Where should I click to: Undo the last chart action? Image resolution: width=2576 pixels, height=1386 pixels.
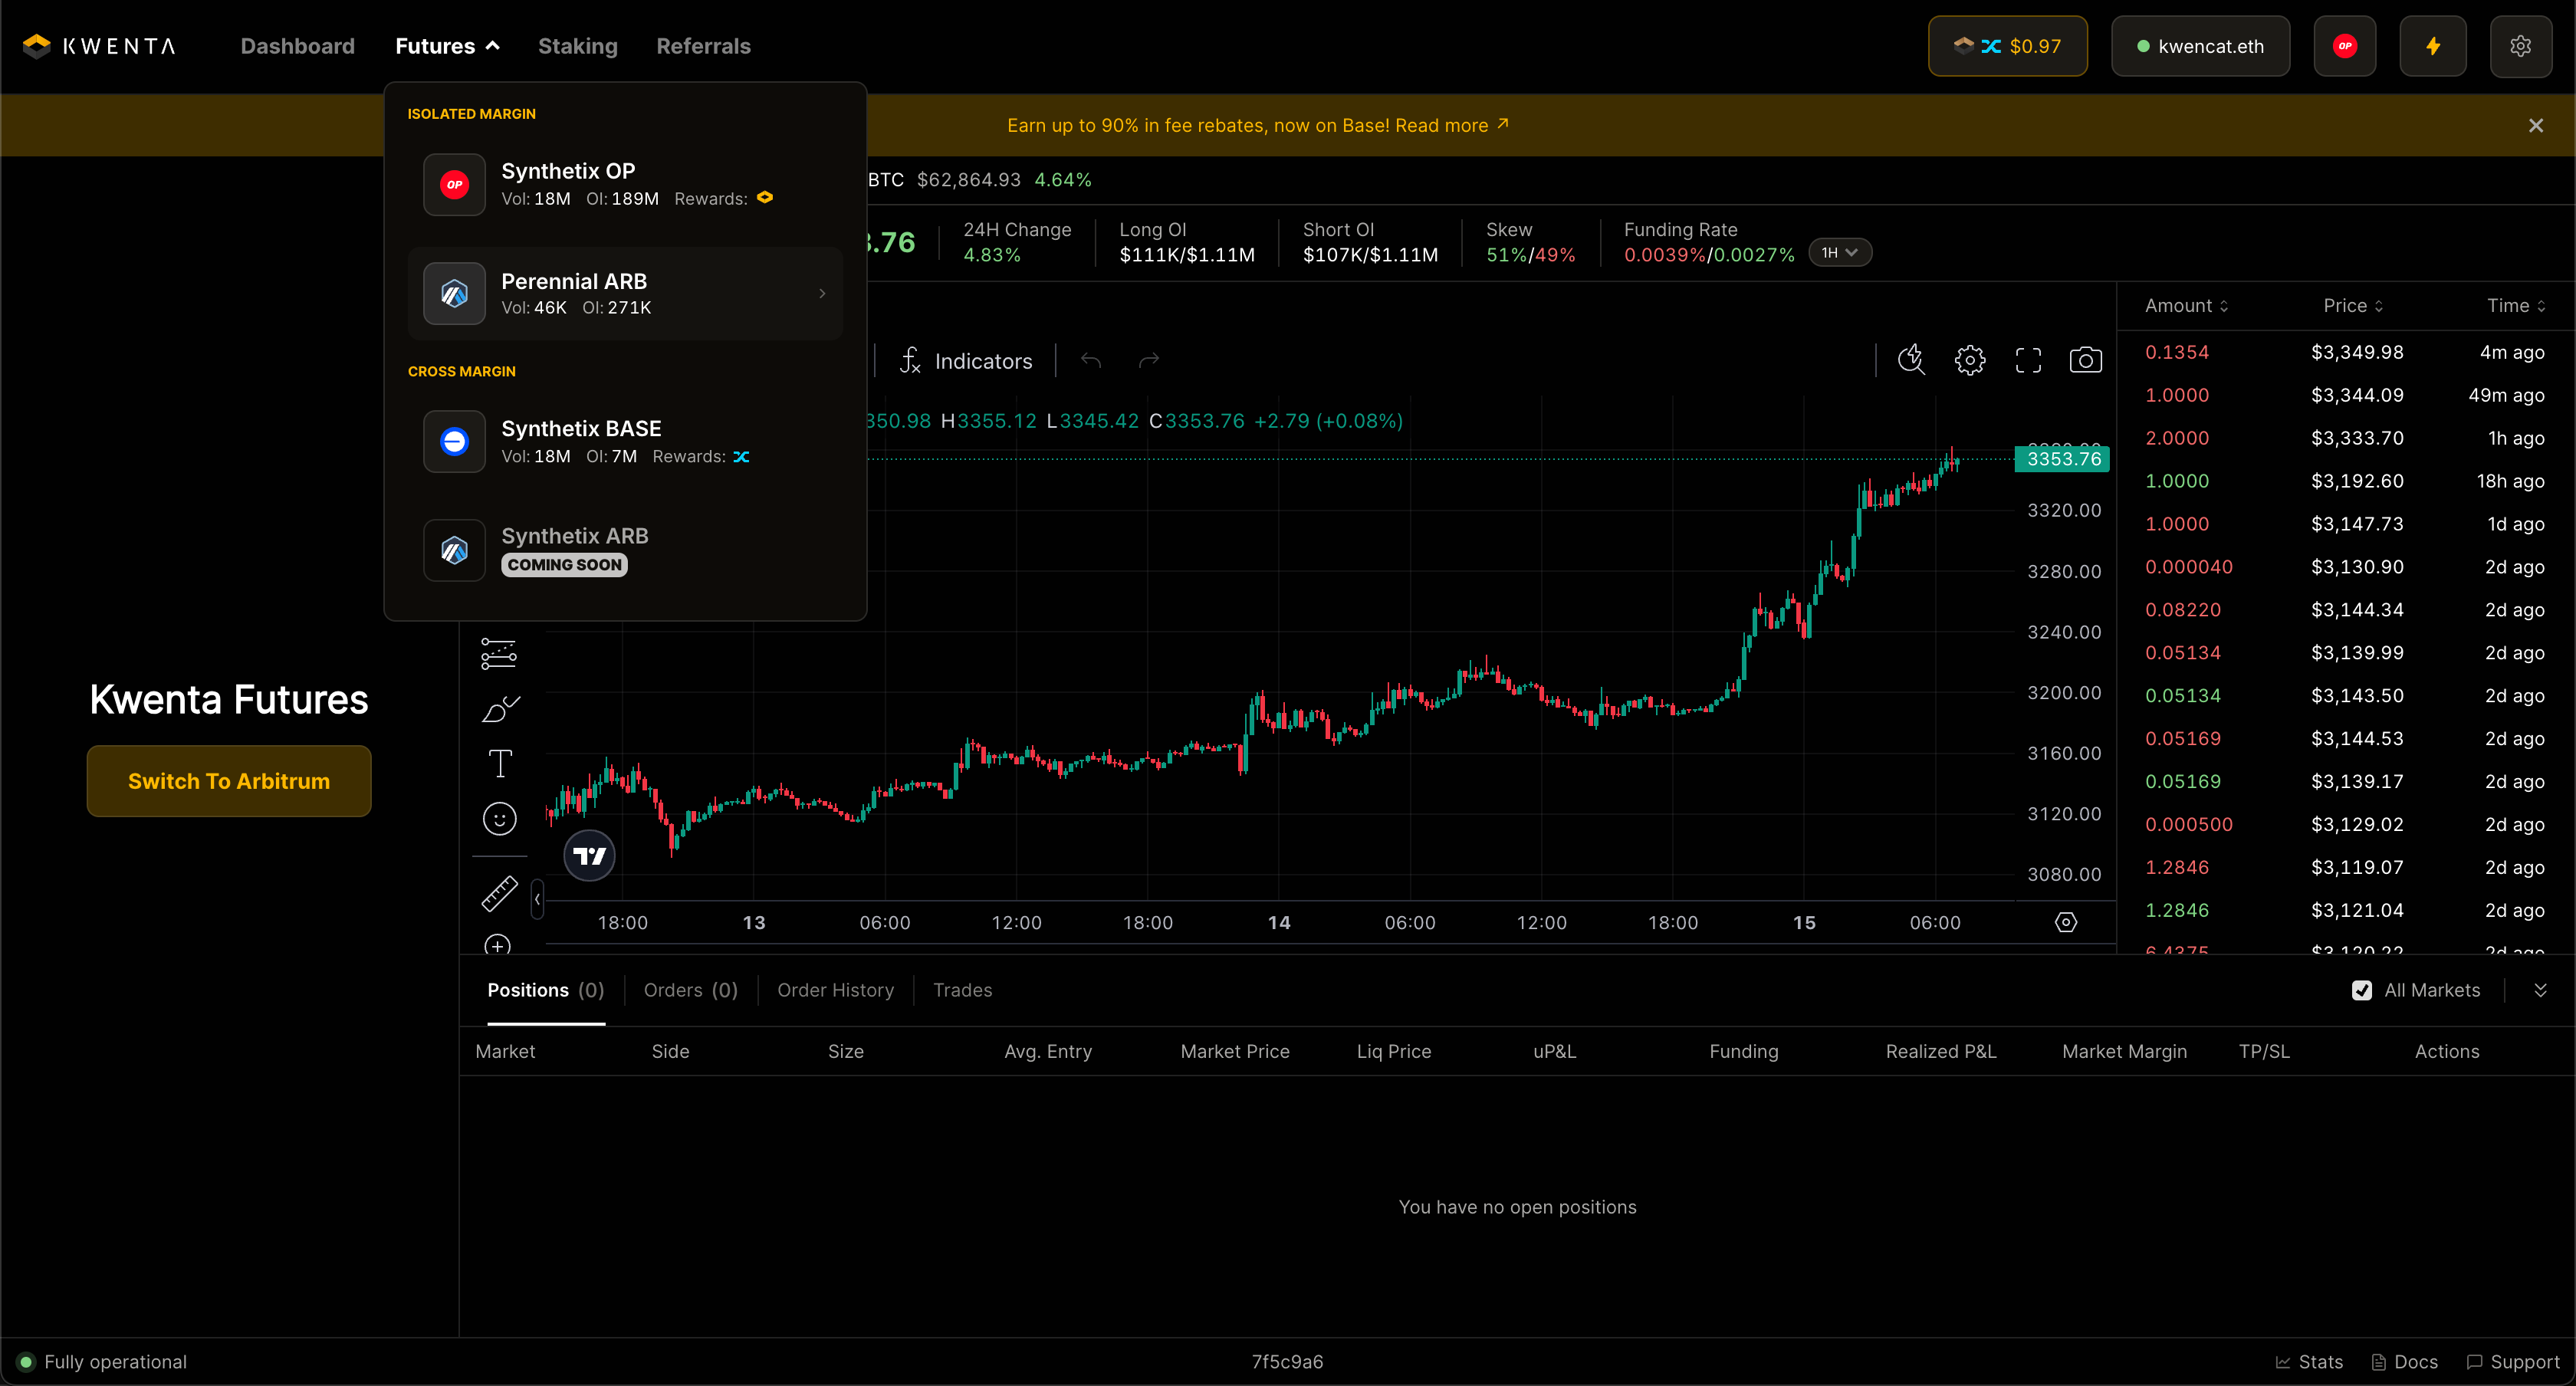[x=1091, y=361]
